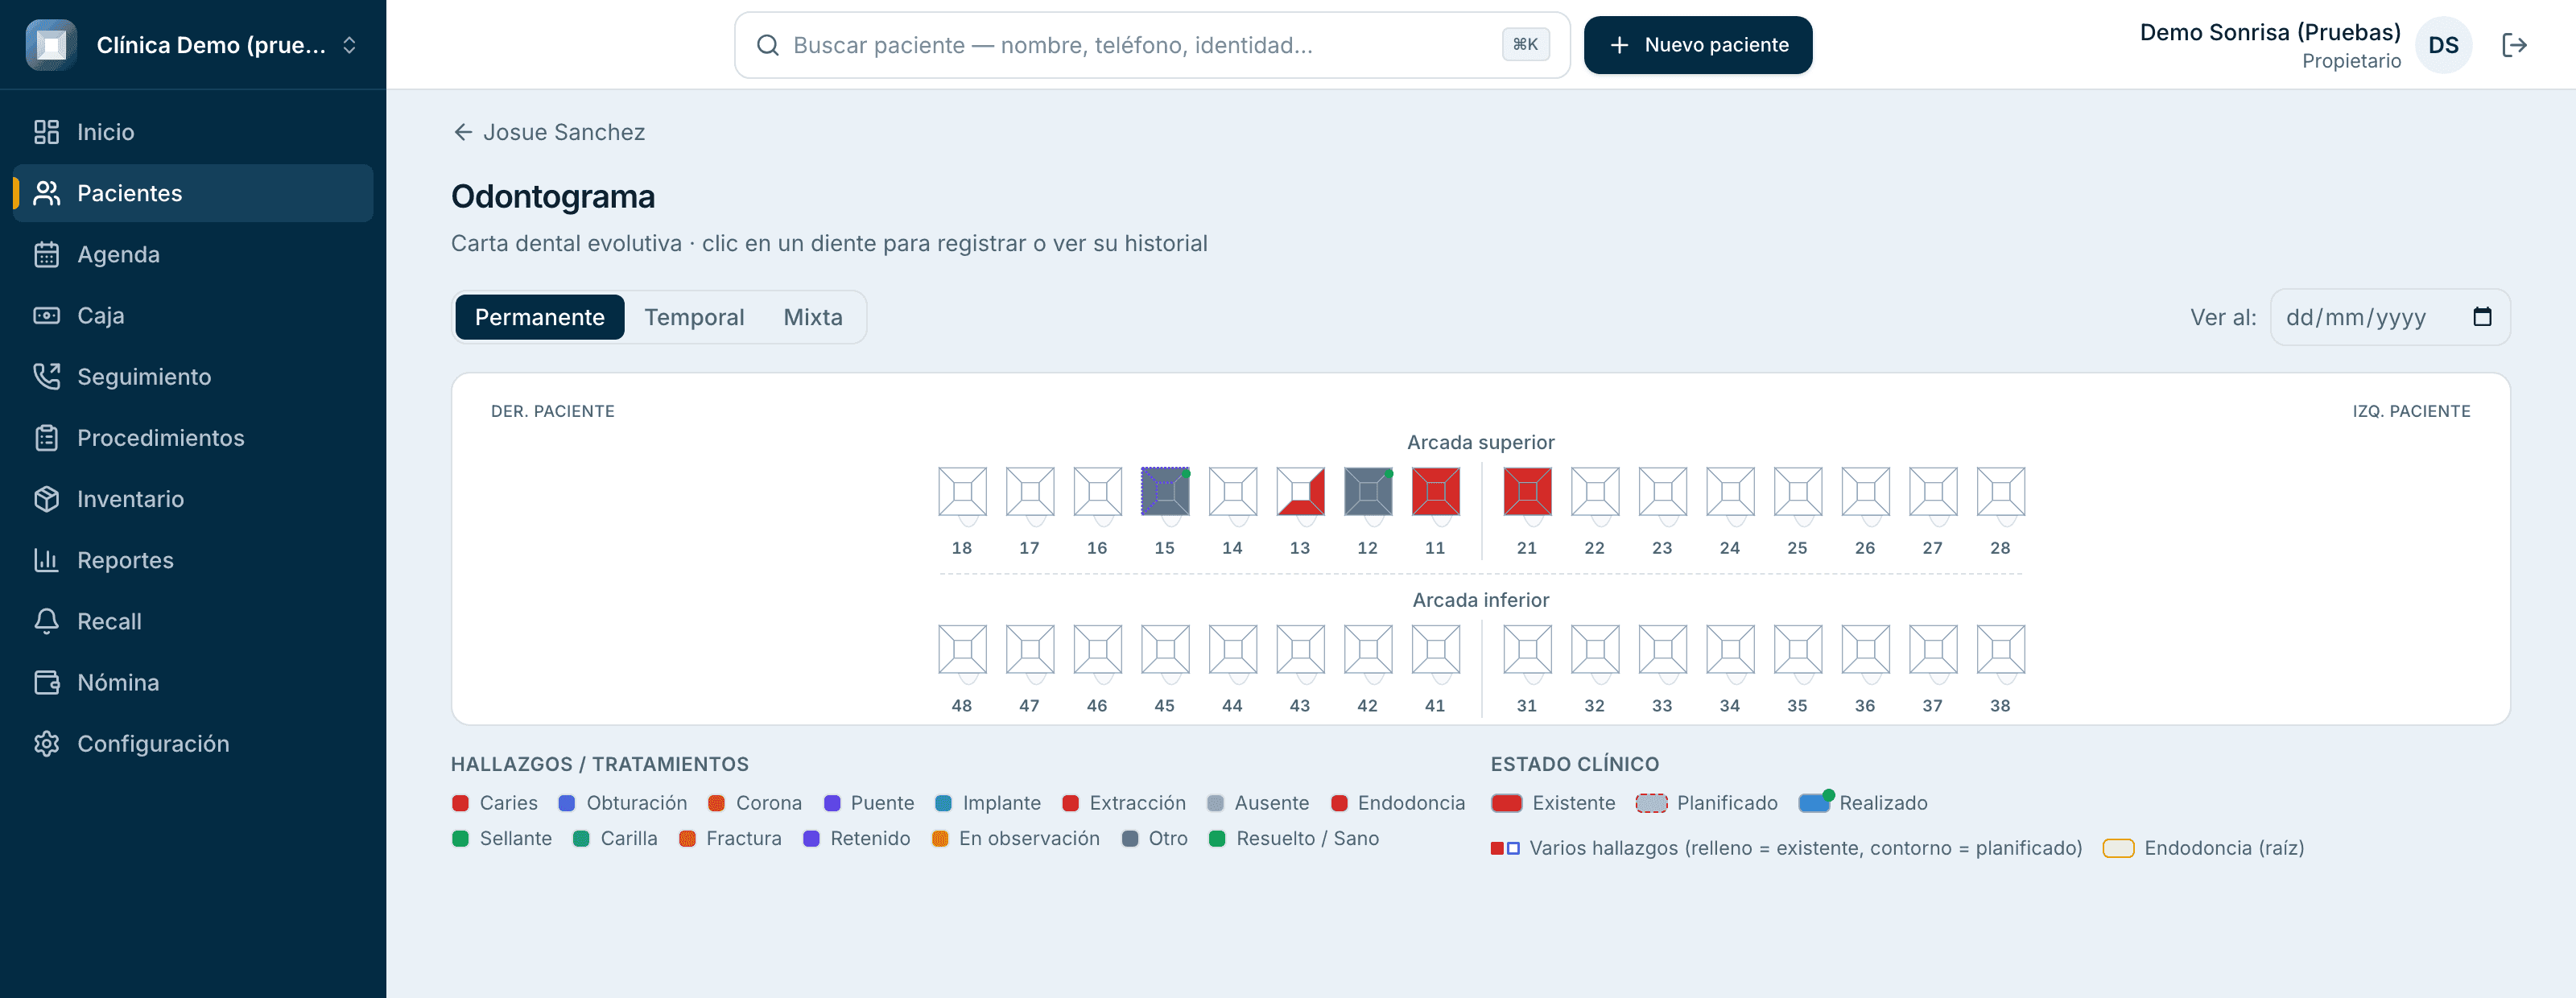
Task: Open Pacientes section
Action: point(193,193)
